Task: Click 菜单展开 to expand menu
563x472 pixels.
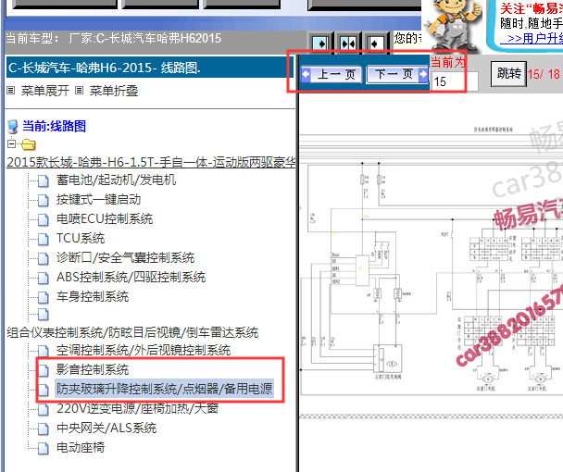Action: click(x=44, y=91)
